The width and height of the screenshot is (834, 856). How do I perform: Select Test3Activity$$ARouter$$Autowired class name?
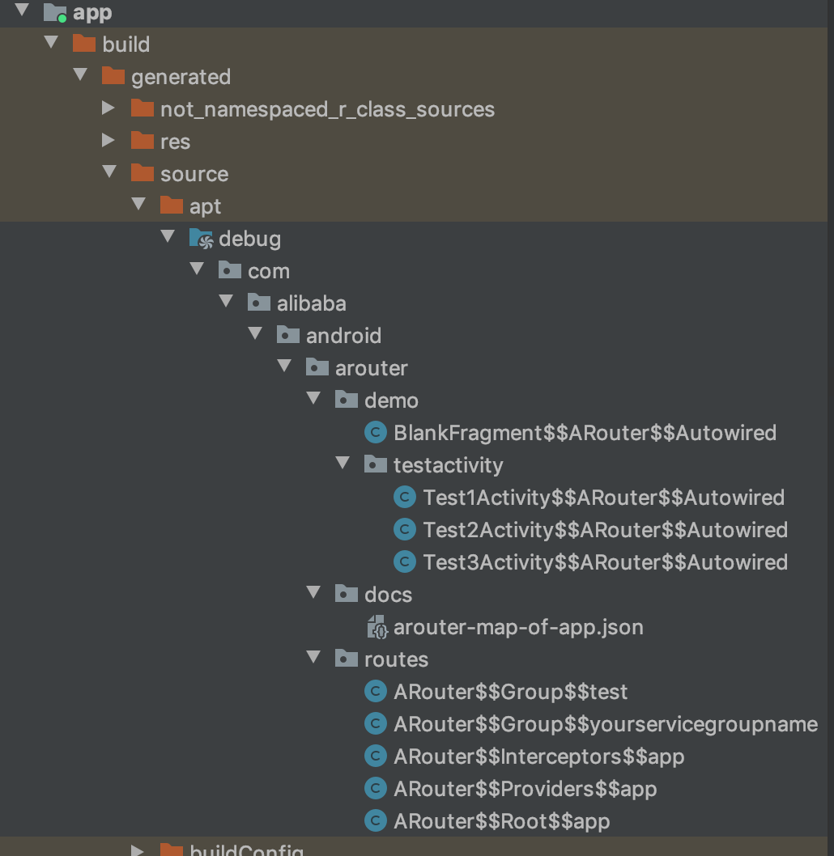[x=605, y=561]
